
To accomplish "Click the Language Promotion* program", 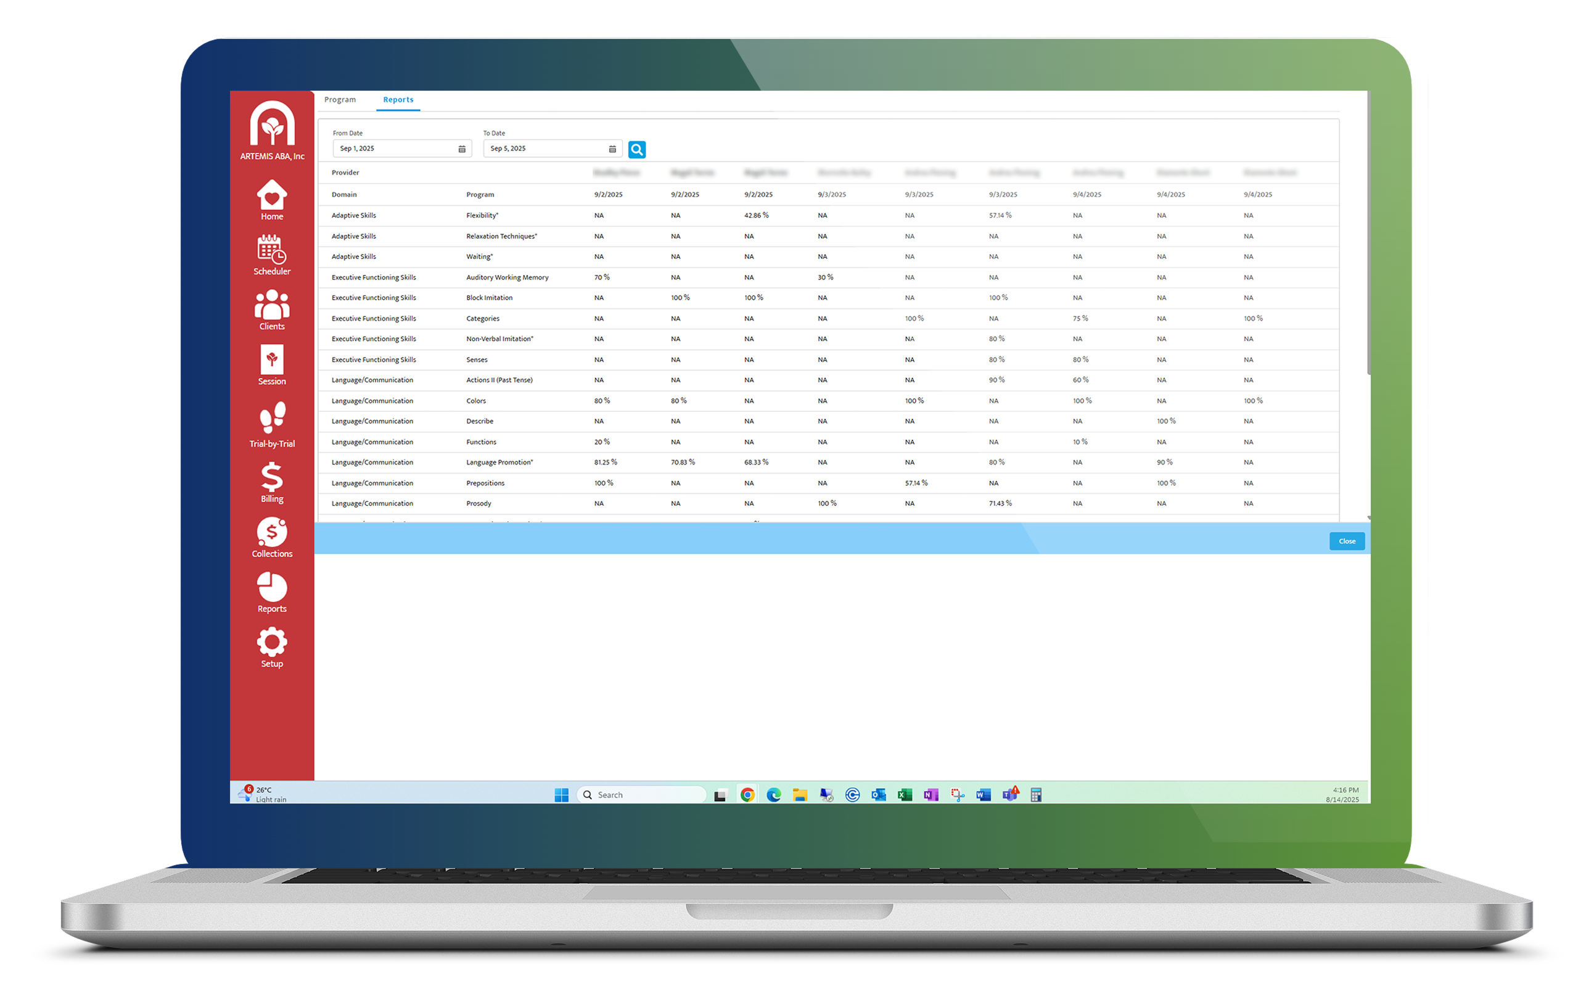I will click(x=500, y=463).
